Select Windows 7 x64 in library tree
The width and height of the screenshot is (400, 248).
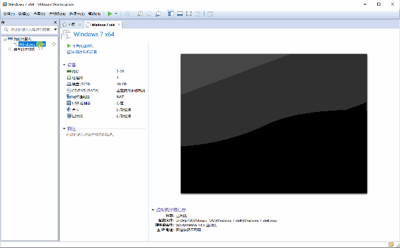tap(32, 44)
